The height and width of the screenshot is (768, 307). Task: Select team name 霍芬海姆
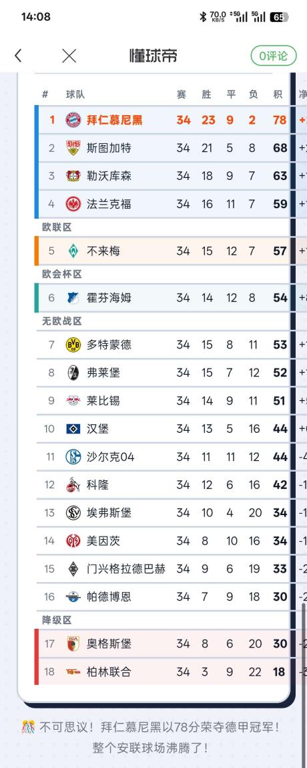pyautogui.click(x=109, y=298)
